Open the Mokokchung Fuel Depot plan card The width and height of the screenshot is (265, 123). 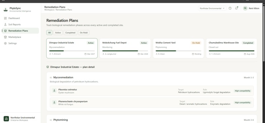point(125,48)
